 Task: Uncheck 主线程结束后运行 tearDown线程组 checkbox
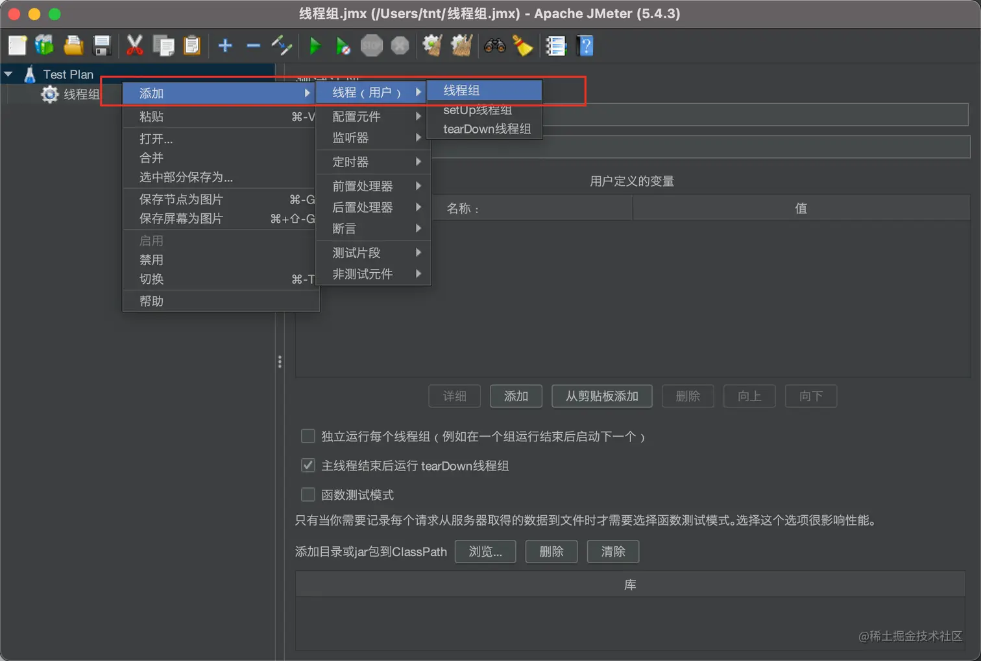[x=308, y=465]
